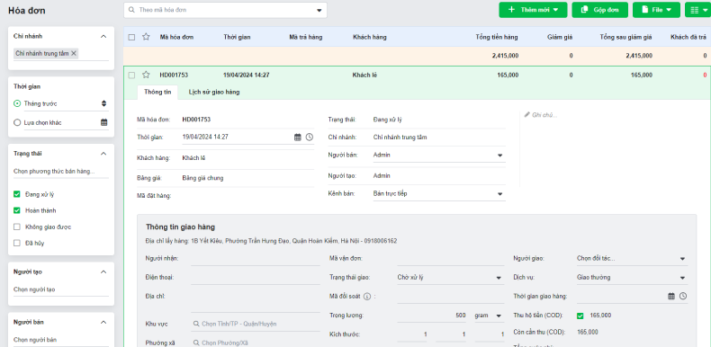Star invoice HD001753 as favorite
The image size is (711, 347).
coord(146,76)
